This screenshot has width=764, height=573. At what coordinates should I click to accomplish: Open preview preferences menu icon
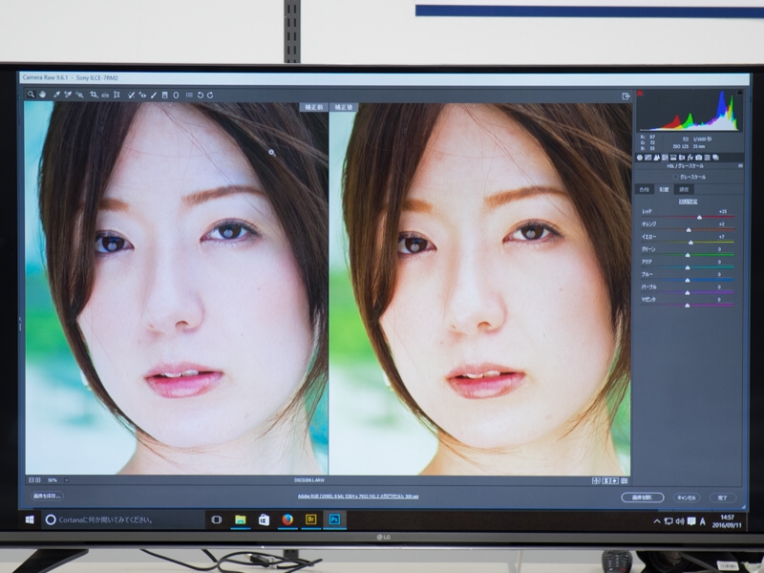tap(625, 481)
